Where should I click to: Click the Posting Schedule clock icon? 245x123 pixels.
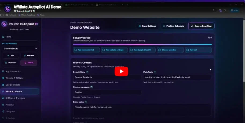(164, 26)
